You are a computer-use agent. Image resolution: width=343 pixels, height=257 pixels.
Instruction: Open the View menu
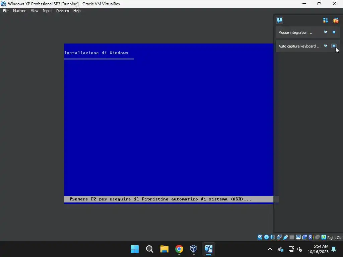35,11
